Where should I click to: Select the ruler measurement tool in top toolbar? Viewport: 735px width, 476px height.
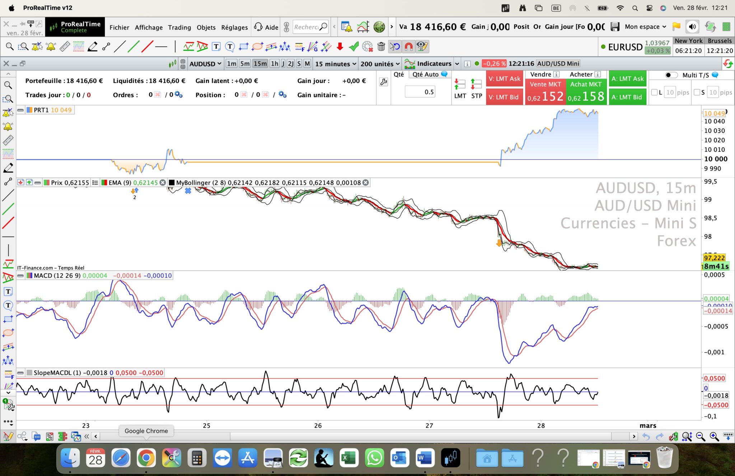[x=65, y=47]
